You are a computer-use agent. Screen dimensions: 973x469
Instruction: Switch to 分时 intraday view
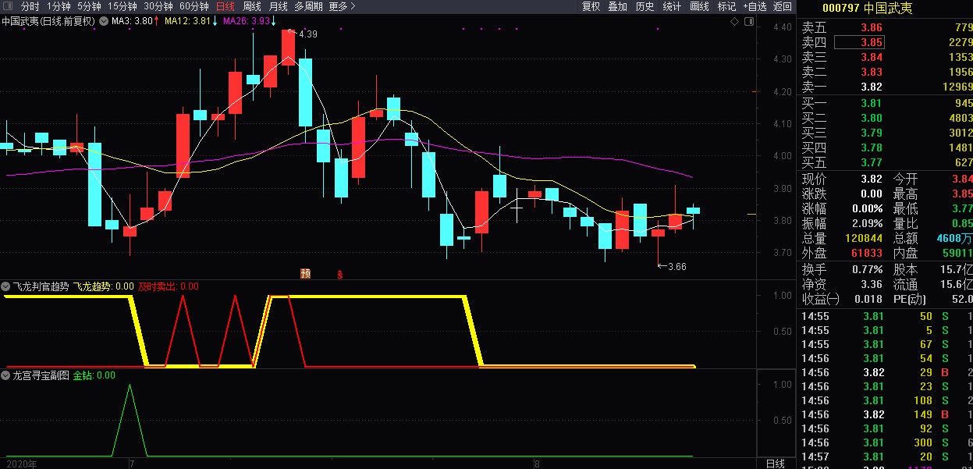pos(30,6)
